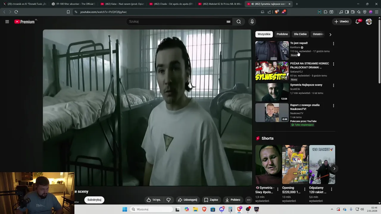Image resolution: width=381 pixels, height=214 pixels.
Task: Click the search magnifier button on YouTube
Action: [239, 21]
